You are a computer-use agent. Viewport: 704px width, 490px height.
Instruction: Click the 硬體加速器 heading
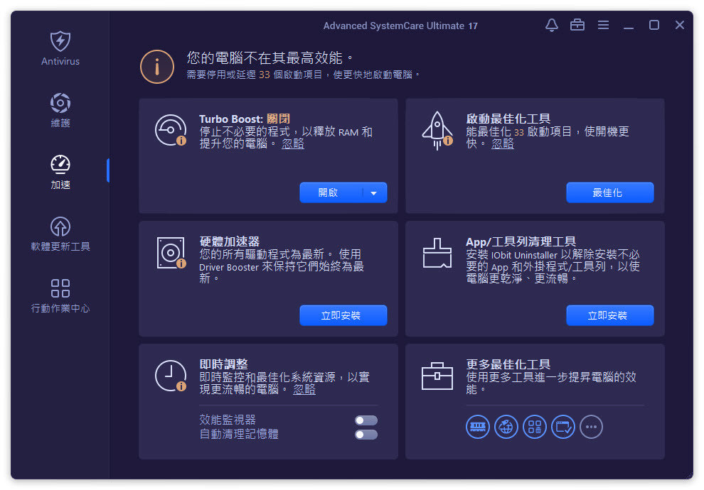click(x=230, y=241)
